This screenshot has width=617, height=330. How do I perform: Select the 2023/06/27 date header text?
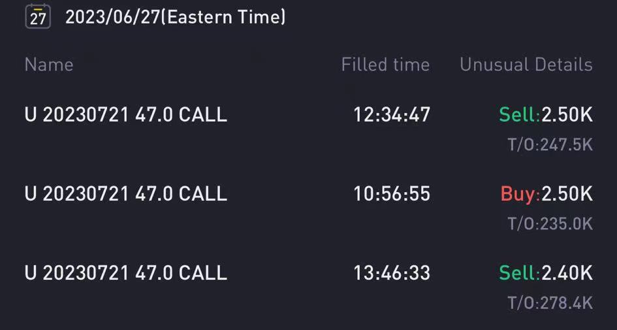112,18
